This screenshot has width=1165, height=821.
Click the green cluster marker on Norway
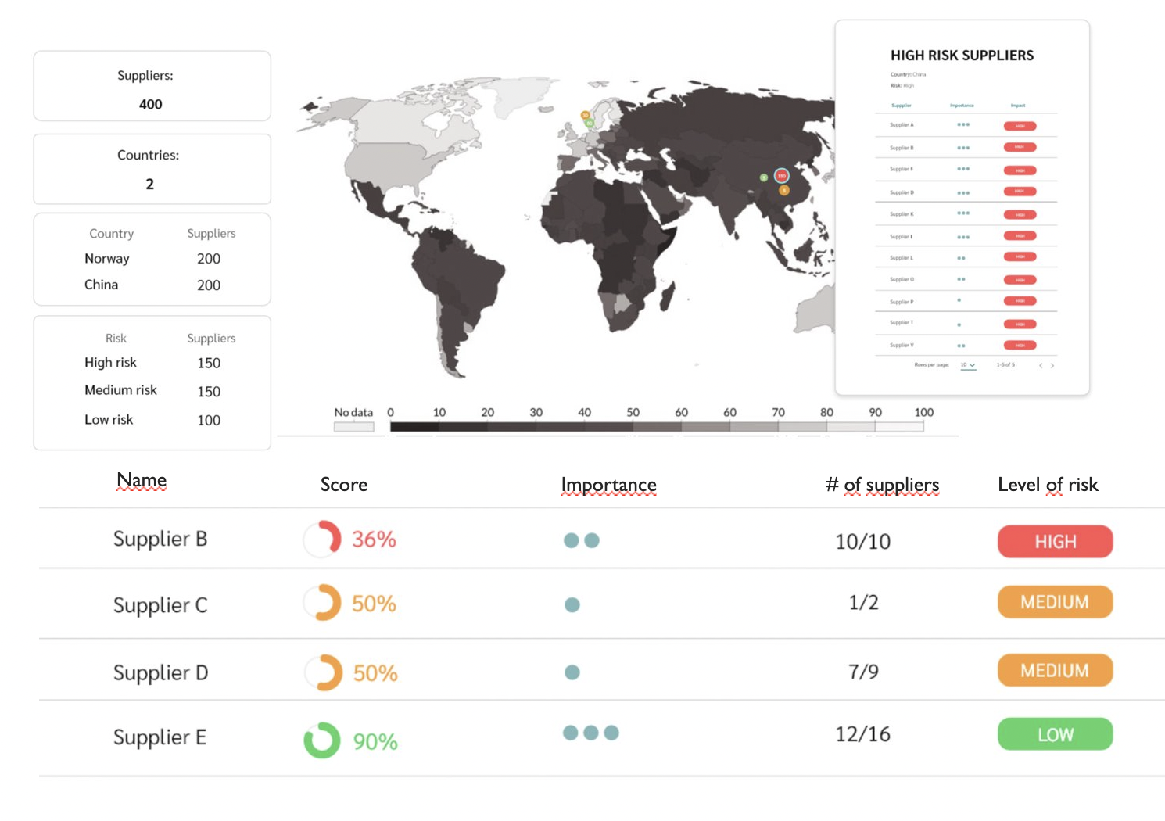590,123
